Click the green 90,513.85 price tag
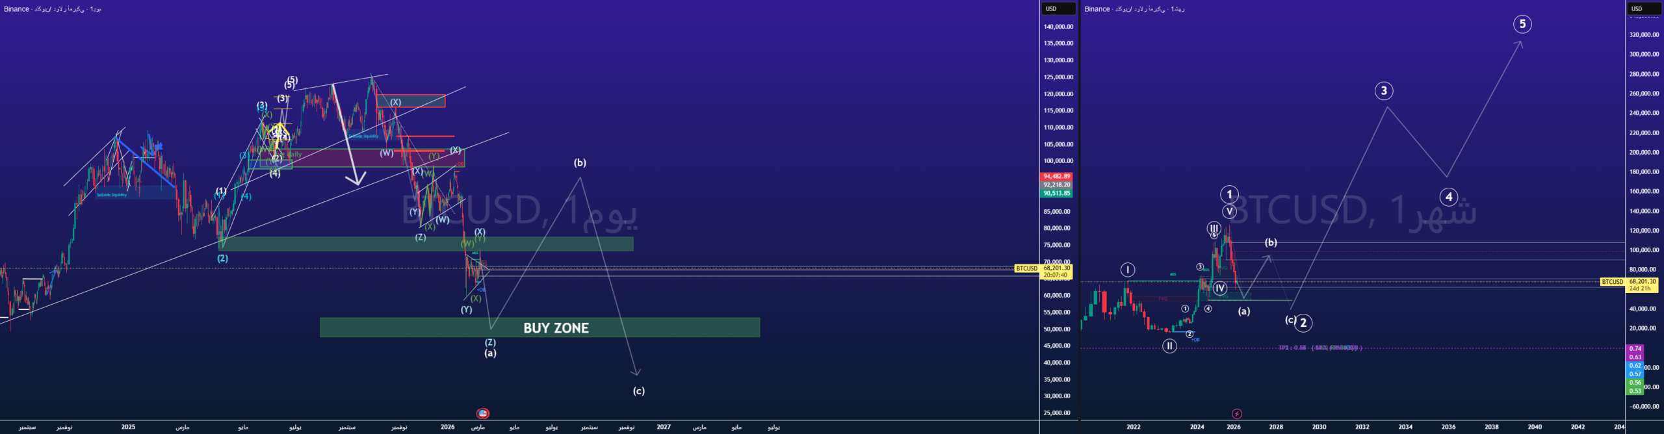1664x434 pixels. [1056, 194]
